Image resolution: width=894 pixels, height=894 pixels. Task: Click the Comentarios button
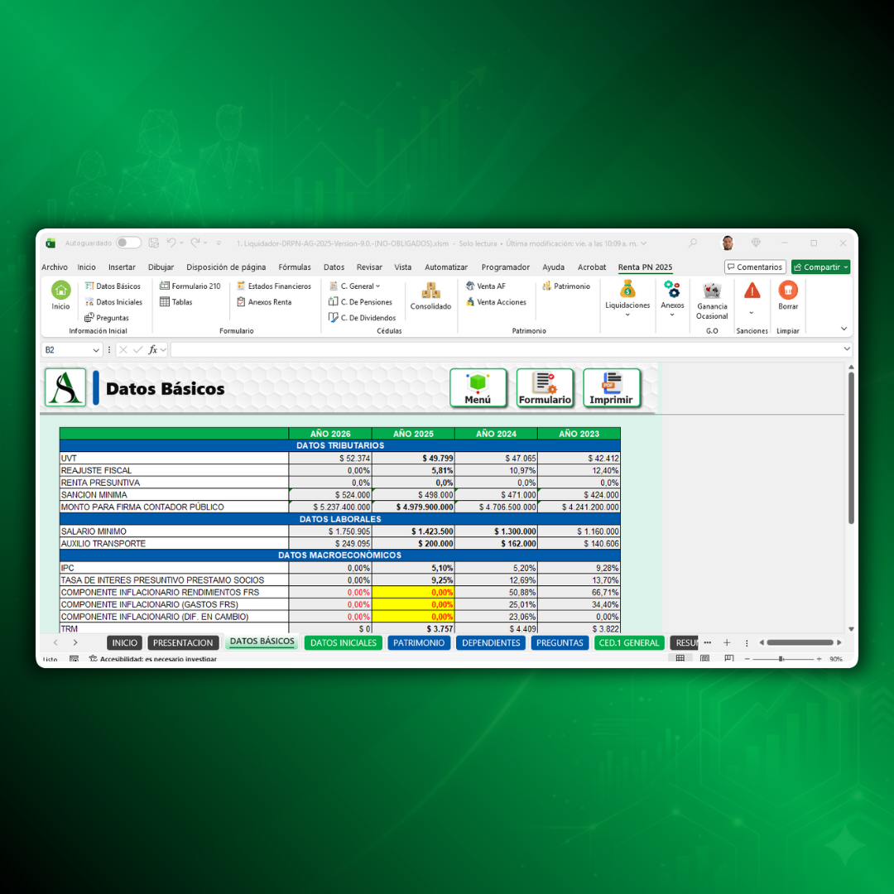[x=755, y=267]
